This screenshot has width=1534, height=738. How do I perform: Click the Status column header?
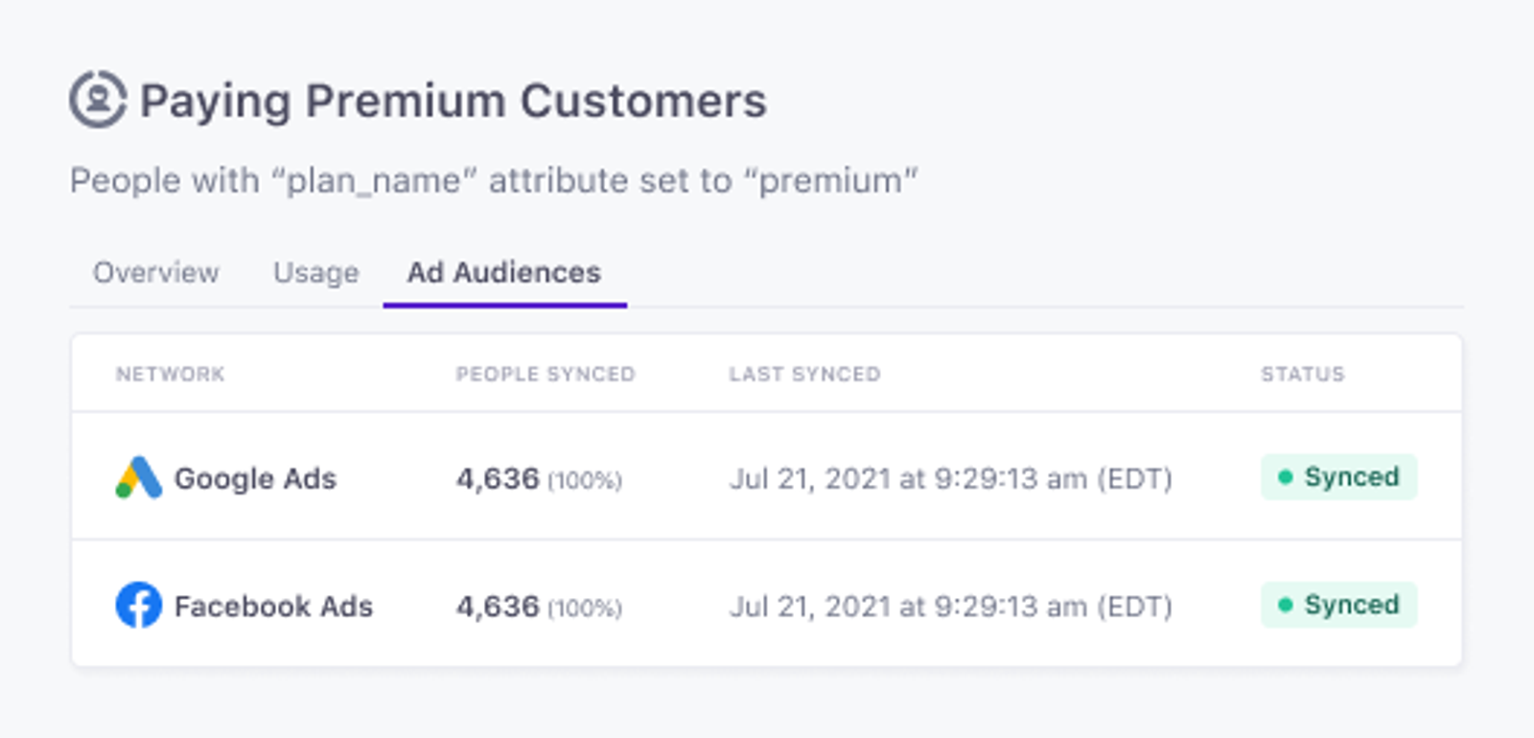(x=1303, y=374)
